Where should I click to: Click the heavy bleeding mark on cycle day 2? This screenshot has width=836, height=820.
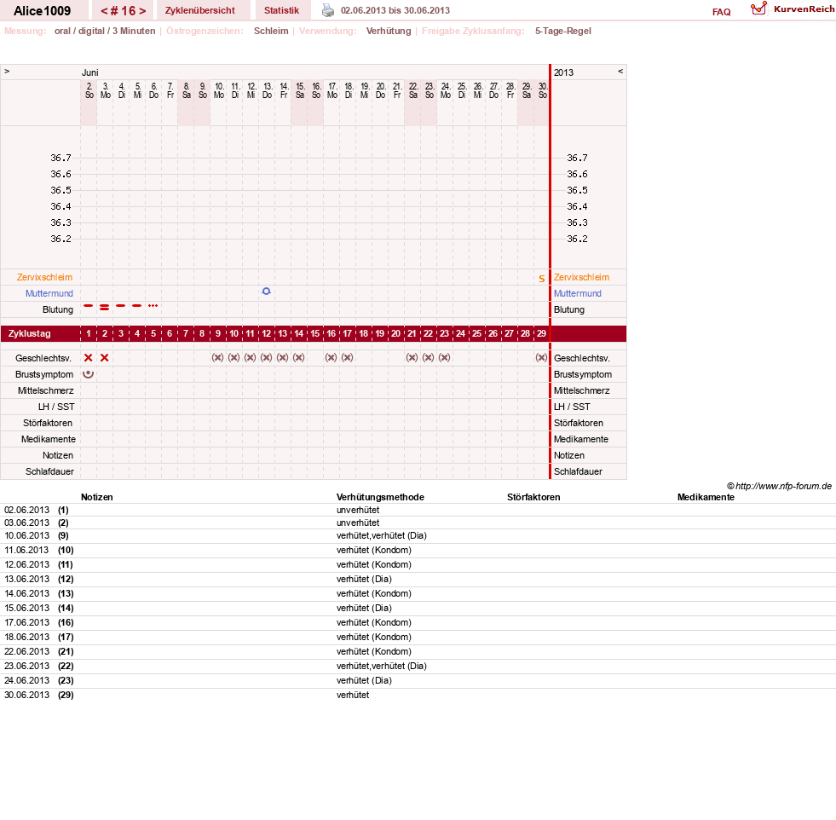pyautogui.click(x=105, y=307)
